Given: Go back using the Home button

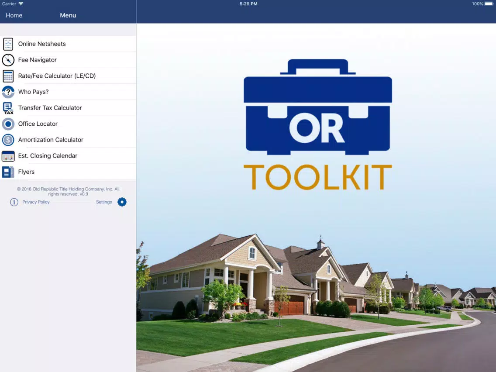Looking at the screenshot, I should click(x=14, y=15).
